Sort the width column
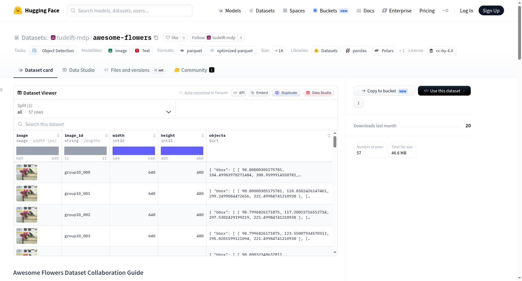This screenshot has width=522, height=281. (154, 135)
